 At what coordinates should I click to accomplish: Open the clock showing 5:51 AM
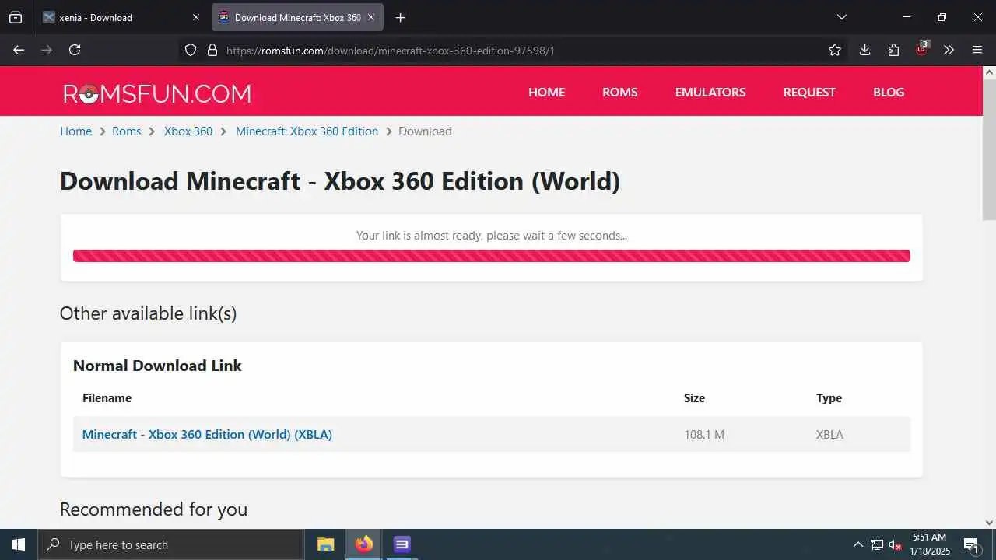929,544
